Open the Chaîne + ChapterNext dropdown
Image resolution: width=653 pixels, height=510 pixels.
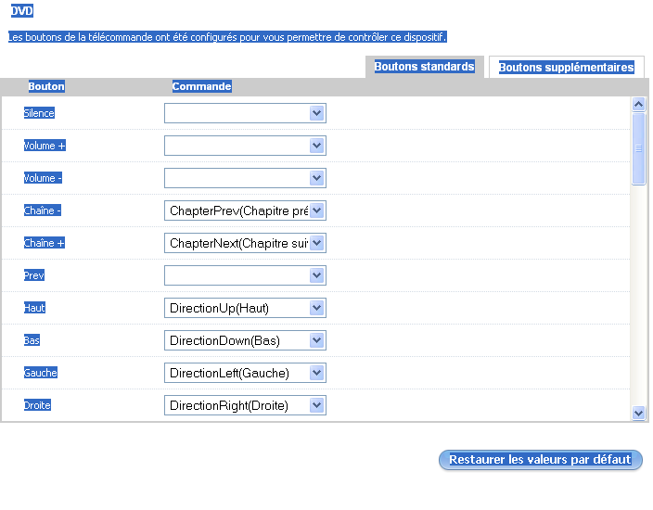245,243
